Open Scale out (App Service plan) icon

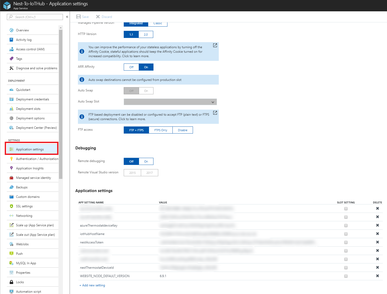click(x=11, y=235)
